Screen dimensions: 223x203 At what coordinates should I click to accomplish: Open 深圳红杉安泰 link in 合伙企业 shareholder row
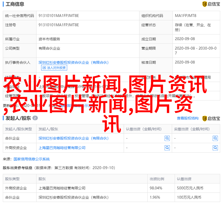click(74, 138)
